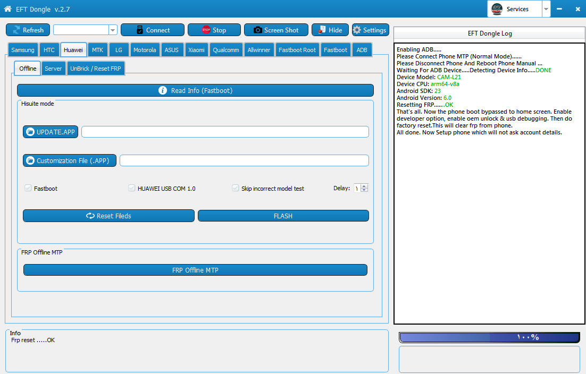The image size is (586, 374).
Task: Open the Fastboot Root tab
Action: click(297, 49)
